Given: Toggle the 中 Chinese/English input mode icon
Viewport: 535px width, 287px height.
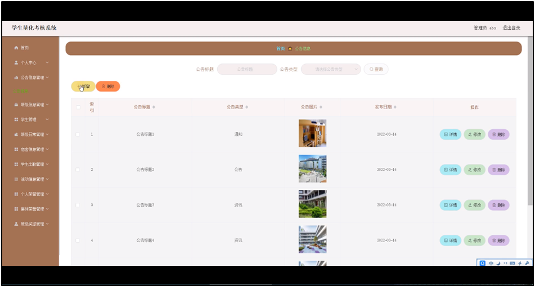Looking at the screenshot, I should point(491,263).
